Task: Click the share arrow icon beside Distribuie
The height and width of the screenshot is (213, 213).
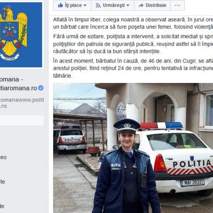Action: 141,5
